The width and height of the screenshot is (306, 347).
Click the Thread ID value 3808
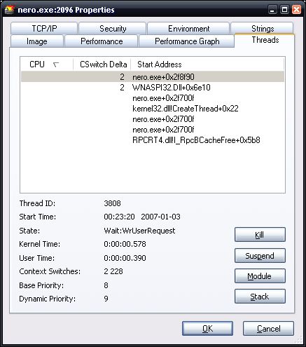[112, 203]
